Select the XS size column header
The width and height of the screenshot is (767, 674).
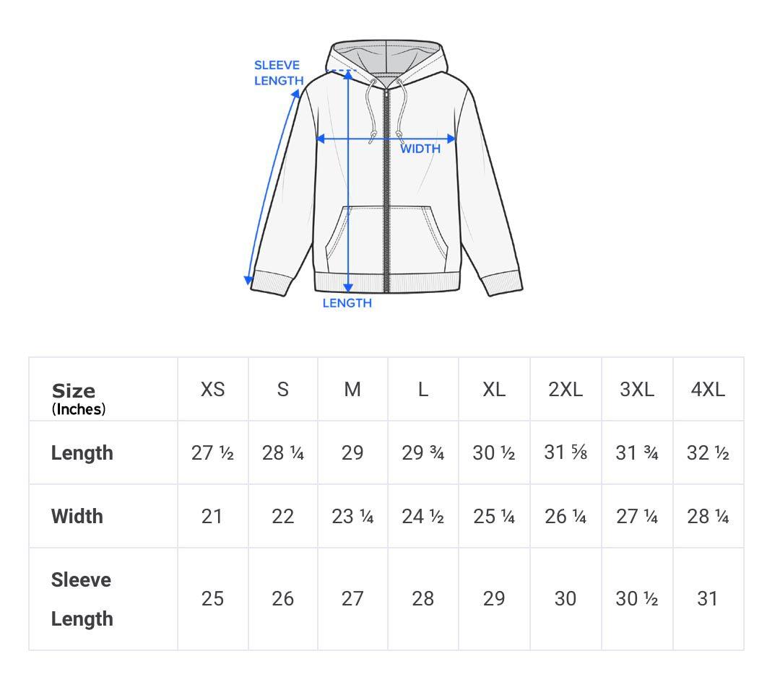click(x=212, y=390)
